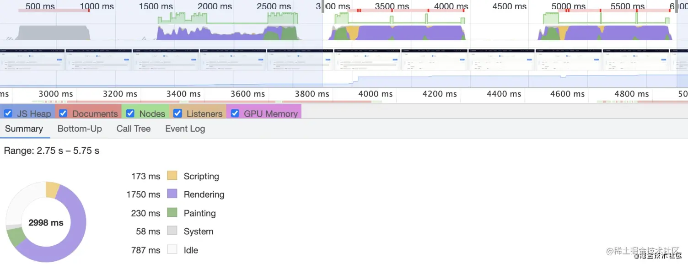Click the 1500 ms overview ruler label
This screenshot has width=688, height=264.
pyautogui.click(x=156, y=6)
